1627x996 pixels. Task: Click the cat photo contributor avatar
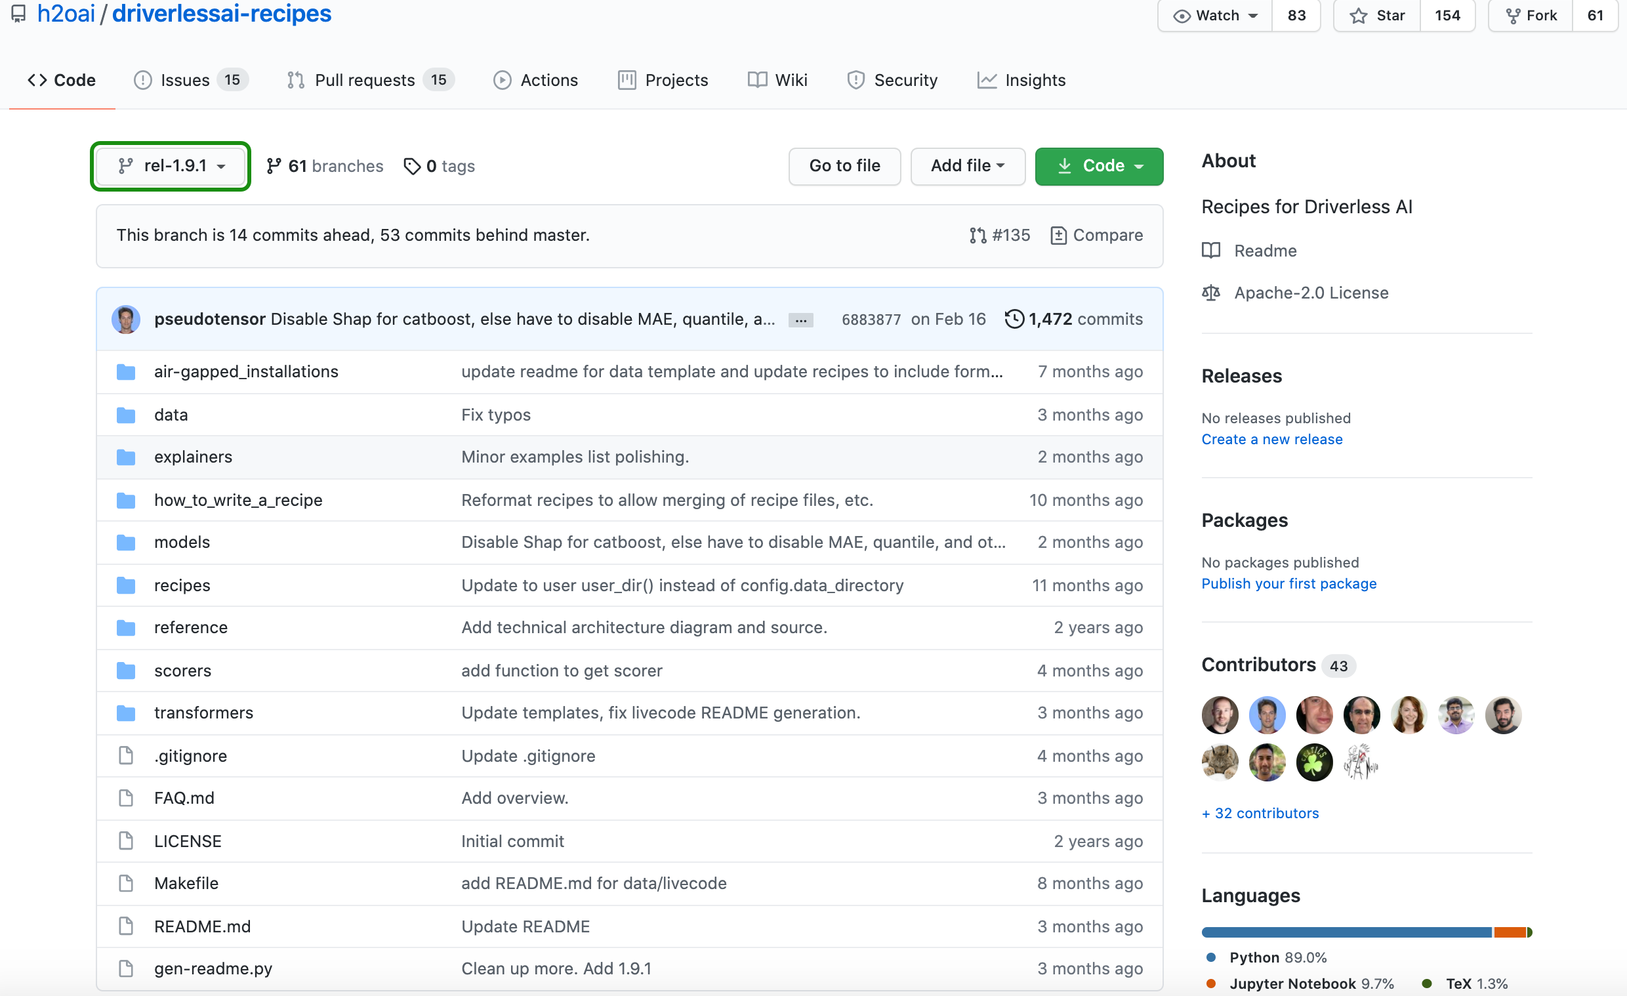click(x=1220, y=762)
